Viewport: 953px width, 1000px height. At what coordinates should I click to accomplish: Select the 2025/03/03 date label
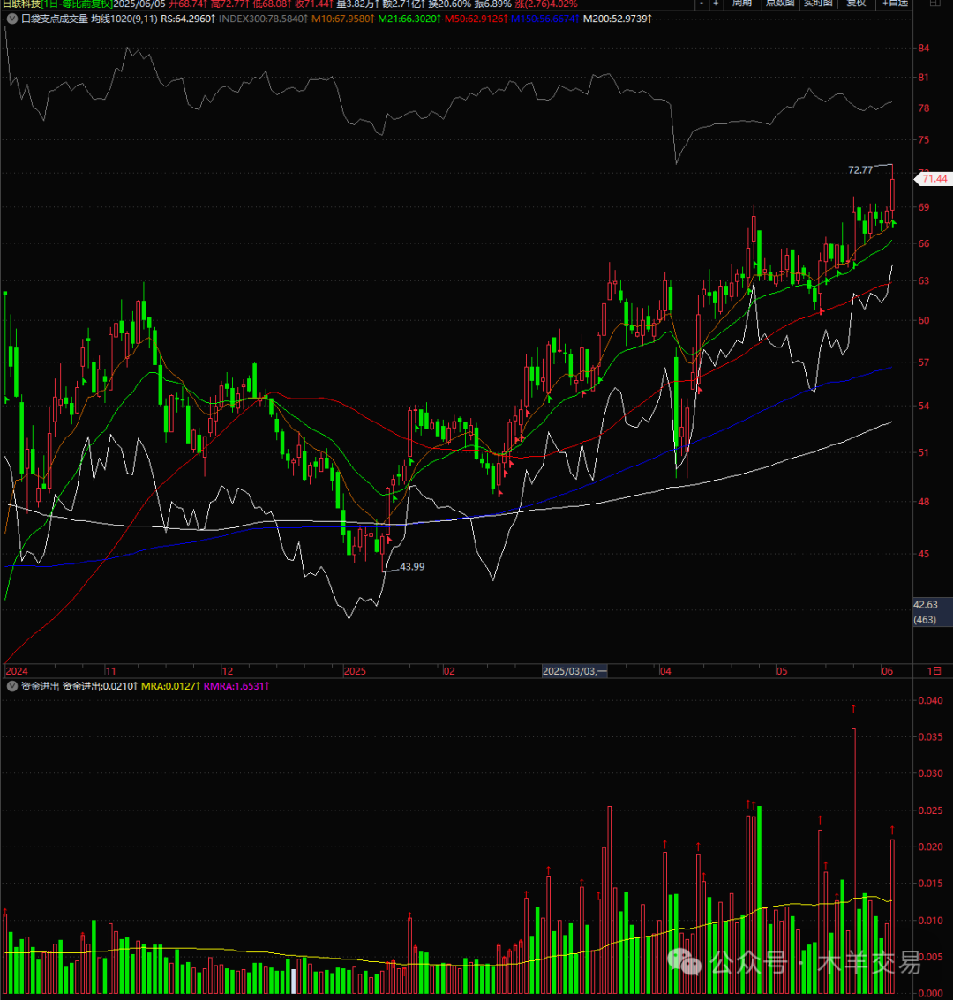[574, 671]
